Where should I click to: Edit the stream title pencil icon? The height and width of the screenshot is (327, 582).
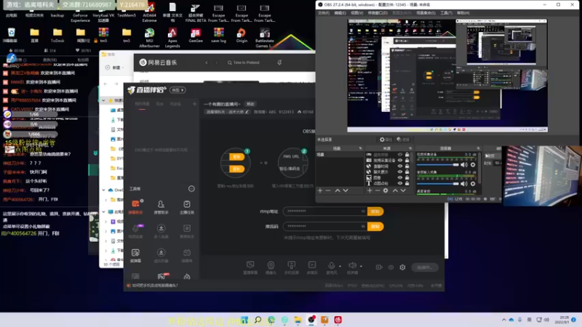point(247,112)
